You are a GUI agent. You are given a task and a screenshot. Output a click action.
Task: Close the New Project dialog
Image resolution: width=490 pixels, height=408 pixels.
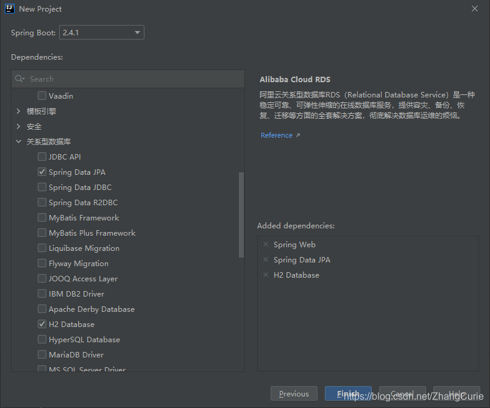(475, 9)
